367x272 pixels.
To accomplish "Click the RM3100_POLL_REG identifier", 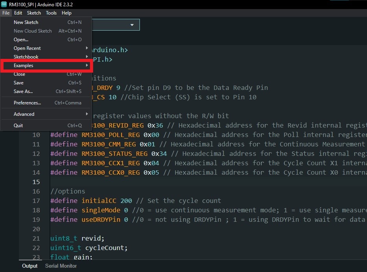I will pos(110,135).
